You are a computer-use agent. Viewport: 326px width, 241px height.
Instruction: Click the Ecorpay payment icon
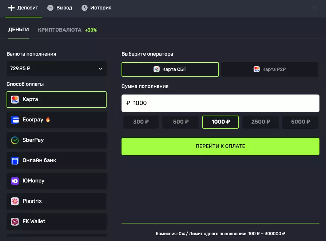click(x=15, y=120)
